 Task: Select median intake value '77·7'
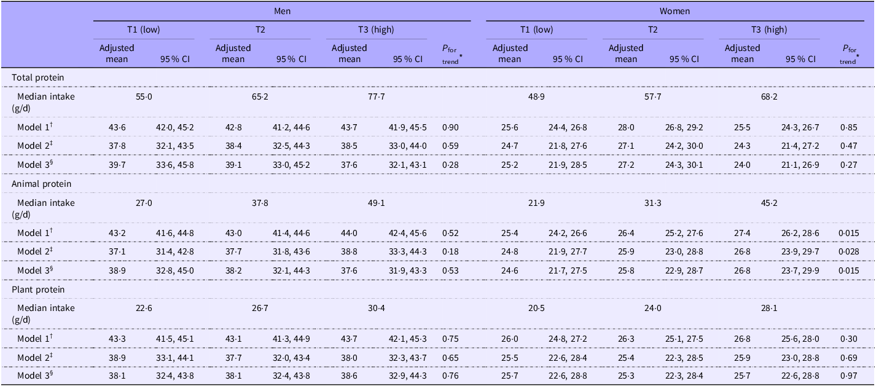(x=376, y=97)
